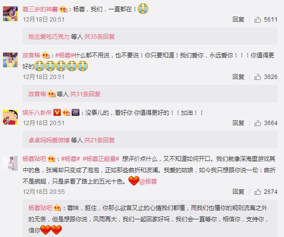Reply to 蓉三岁的神毒's comment
Image resolution: width=284 pixels, height=237 pixels.
[x=238, y=20]
